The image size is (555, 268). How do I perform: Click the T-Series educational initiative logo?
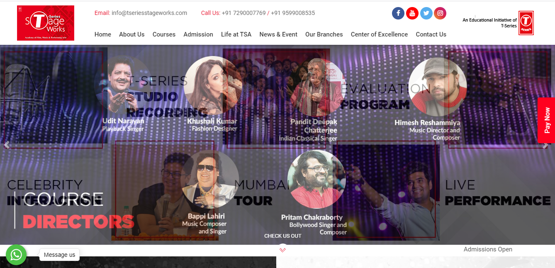[526, 23]
